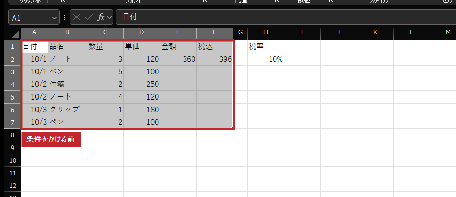The height and width of the screenshot is (197, 456).
Task: Click empty cell F7 in 税込 column
Action: point(215,122)
